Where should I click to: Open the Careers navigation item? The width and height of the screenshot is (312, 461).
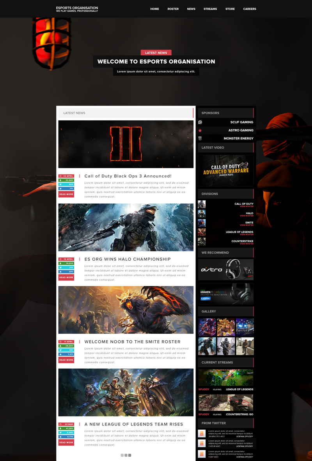pyautogui.click(x=250, y=9)
